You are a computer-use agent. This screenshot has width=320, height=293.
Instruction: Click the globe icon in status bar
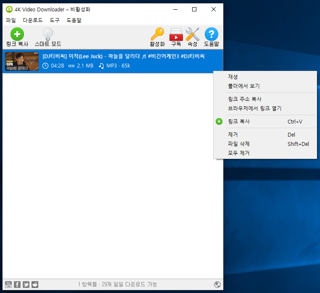217,285
